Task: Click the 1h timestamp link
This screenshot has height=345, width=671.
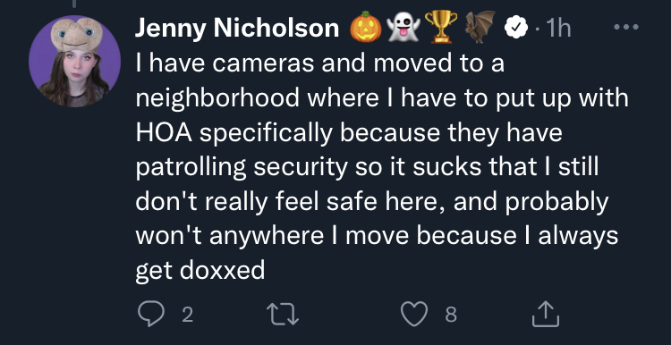Action: click(x=558, y=29)
